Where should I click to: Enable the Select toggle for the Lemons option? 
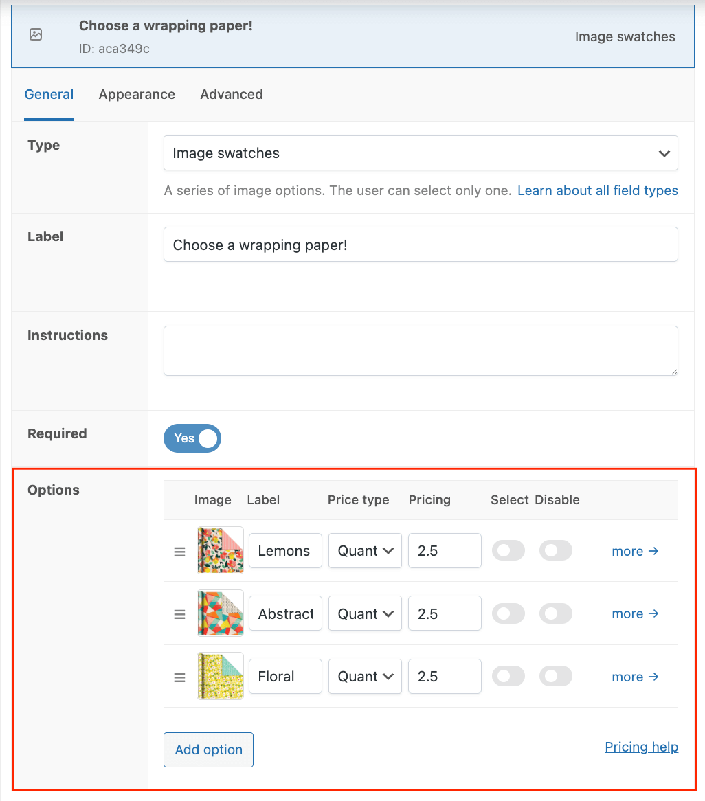pos(508,550)
